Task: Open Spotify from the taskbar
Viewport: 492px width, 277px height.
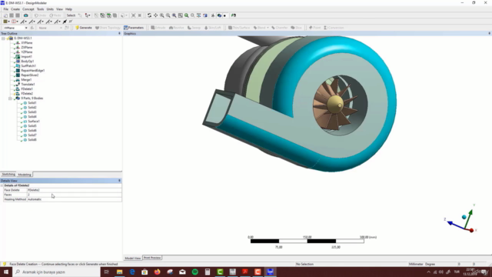Action: coord(194,272)
